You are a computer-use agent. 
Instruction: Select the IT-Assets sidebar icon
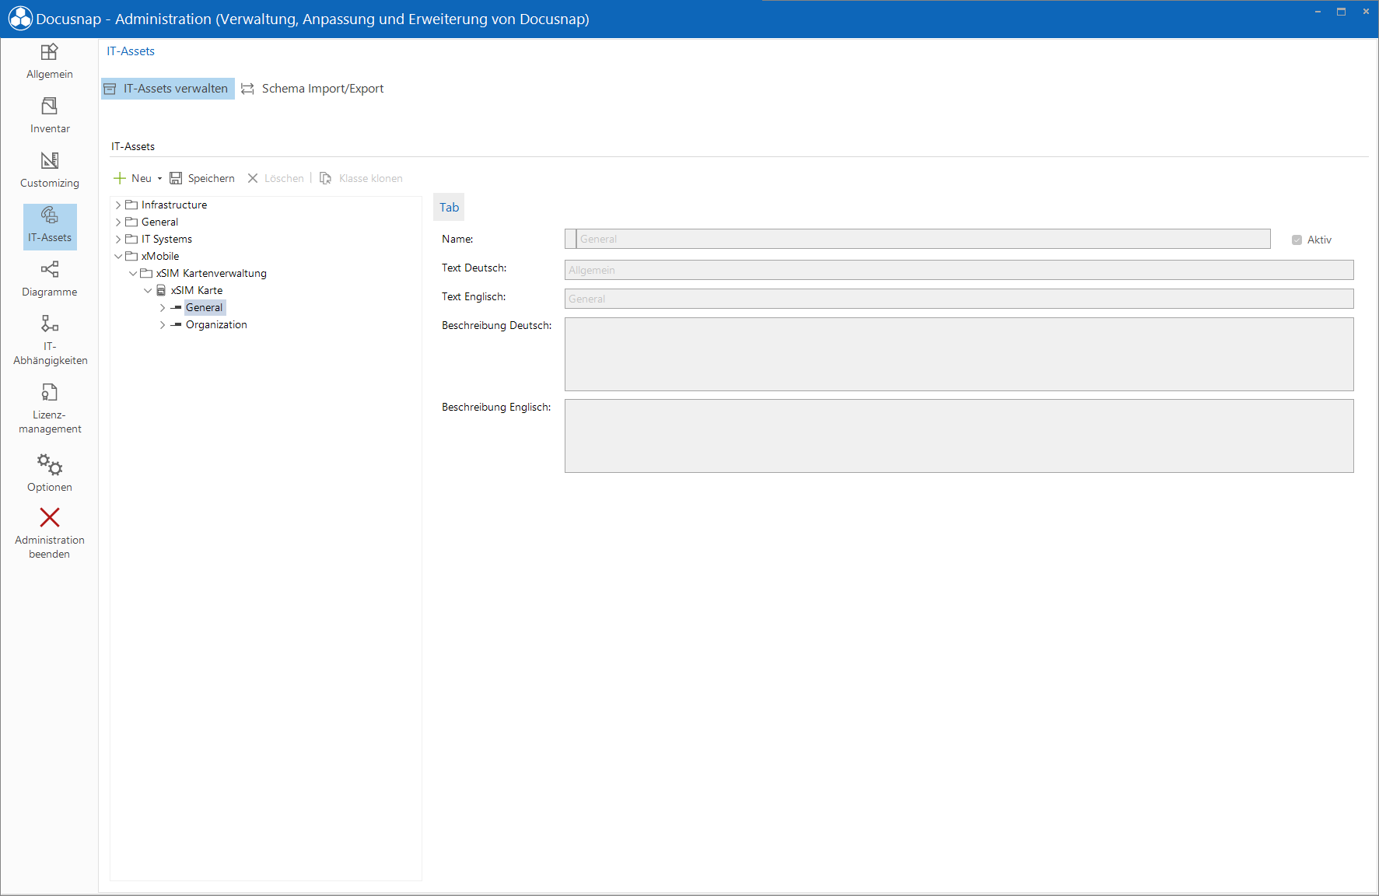click(49, 215)
